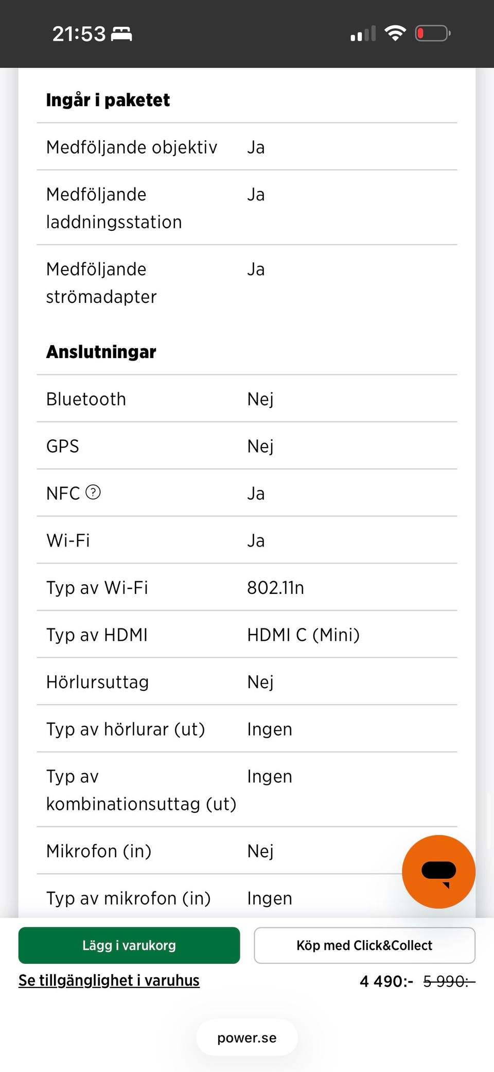
Task: Tap the Medföljande objektiv label
Action: coord(132,147)
